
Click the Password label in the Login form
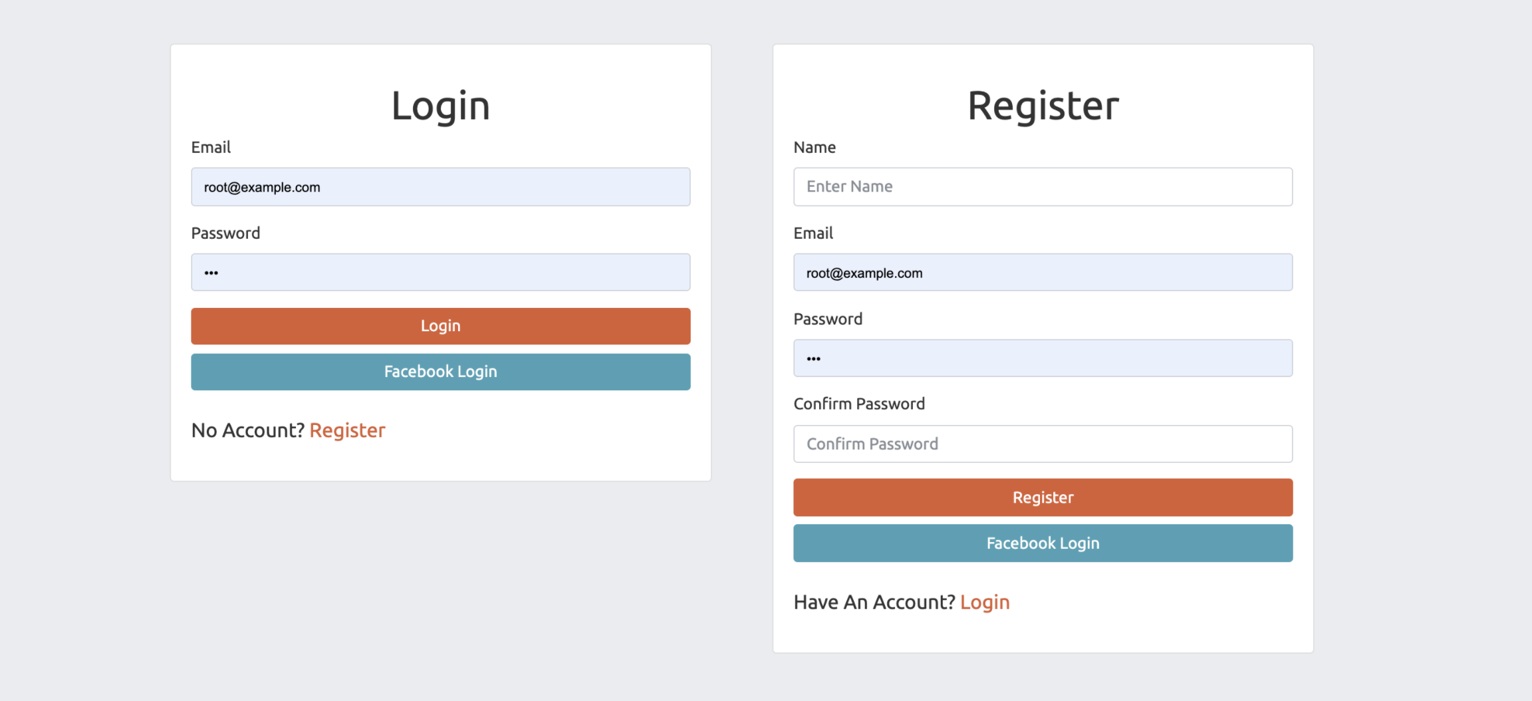pyautogui.click(x=225, y=233)
